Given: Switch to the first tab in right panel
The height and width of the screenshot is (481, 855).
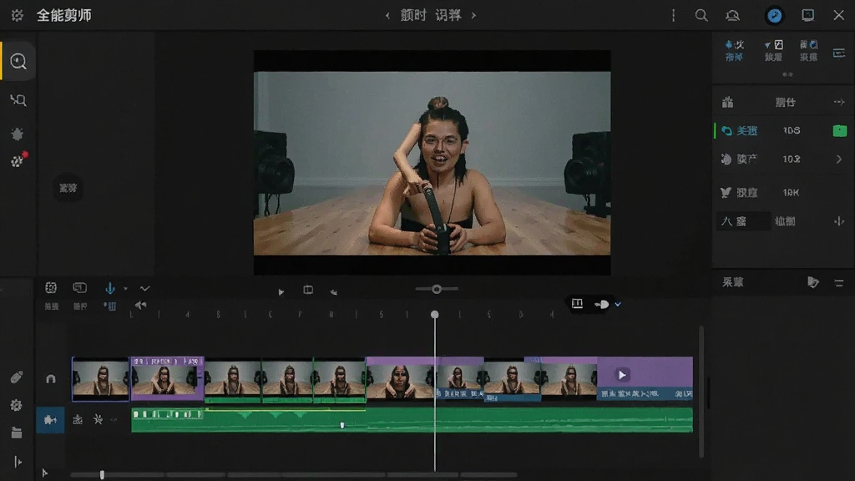Looking at the screenshot, I should 734,50.
